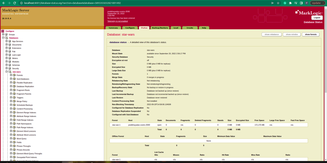Open the Create tab

click(190, 28)
